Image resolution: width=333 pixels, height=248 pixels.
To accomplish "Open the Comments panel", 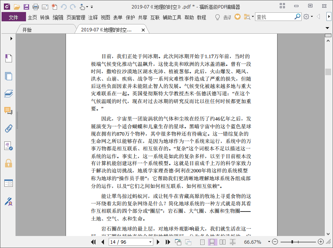I will click(9, 111).
